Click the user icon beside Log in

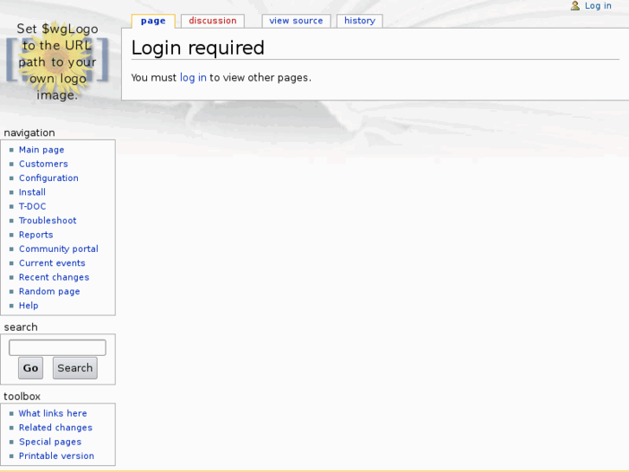point(575,5)
